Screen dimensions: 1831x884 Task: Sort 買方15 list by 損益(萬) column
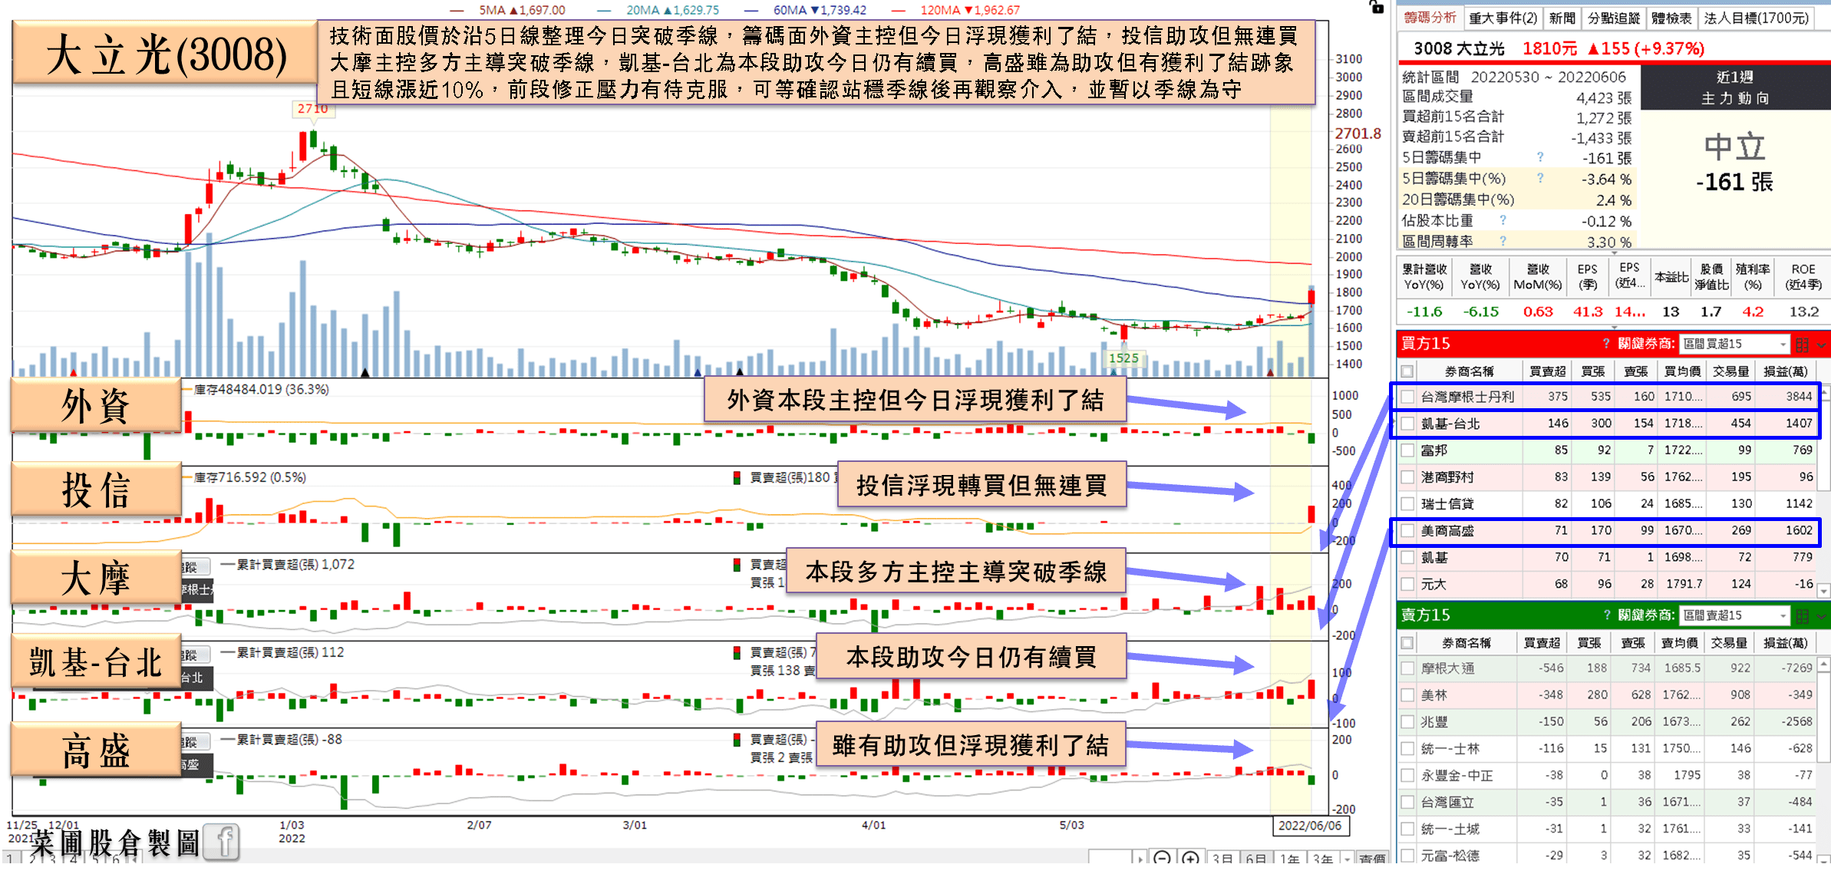click(x=1786, y=371)
